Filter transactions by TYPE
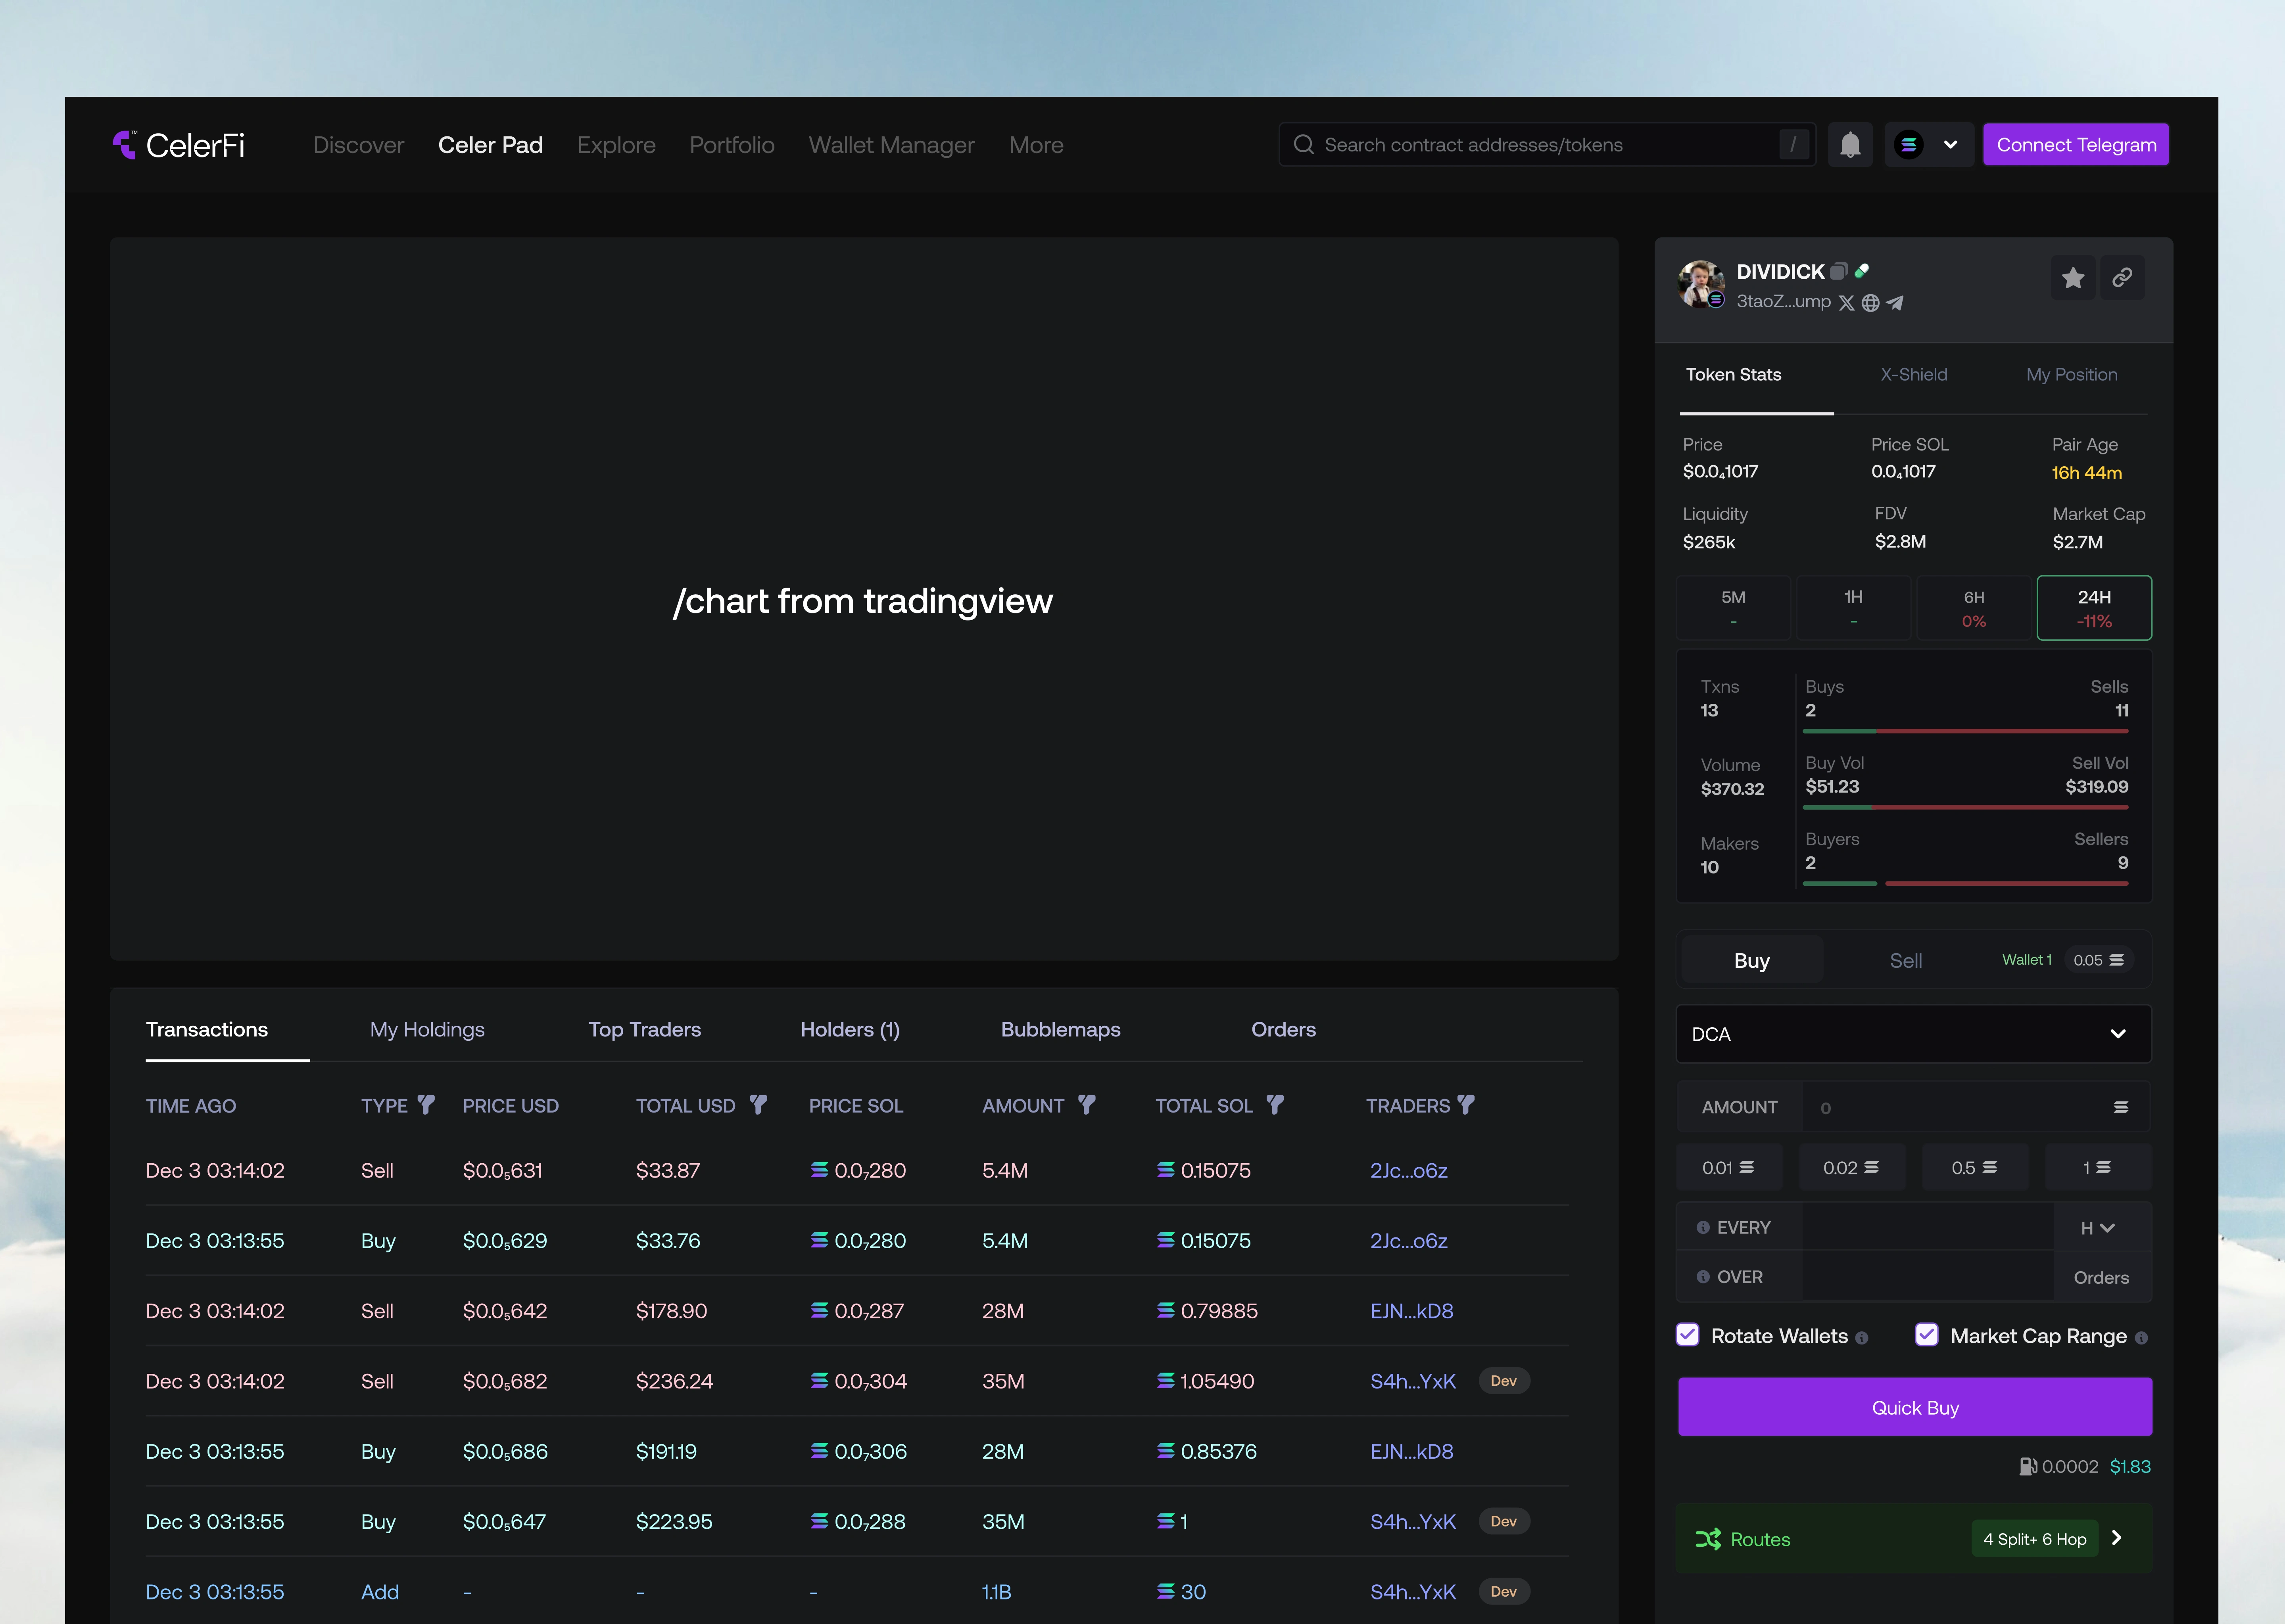This screenshot has height=1624, width=2285. click(x=426, y=1105)
